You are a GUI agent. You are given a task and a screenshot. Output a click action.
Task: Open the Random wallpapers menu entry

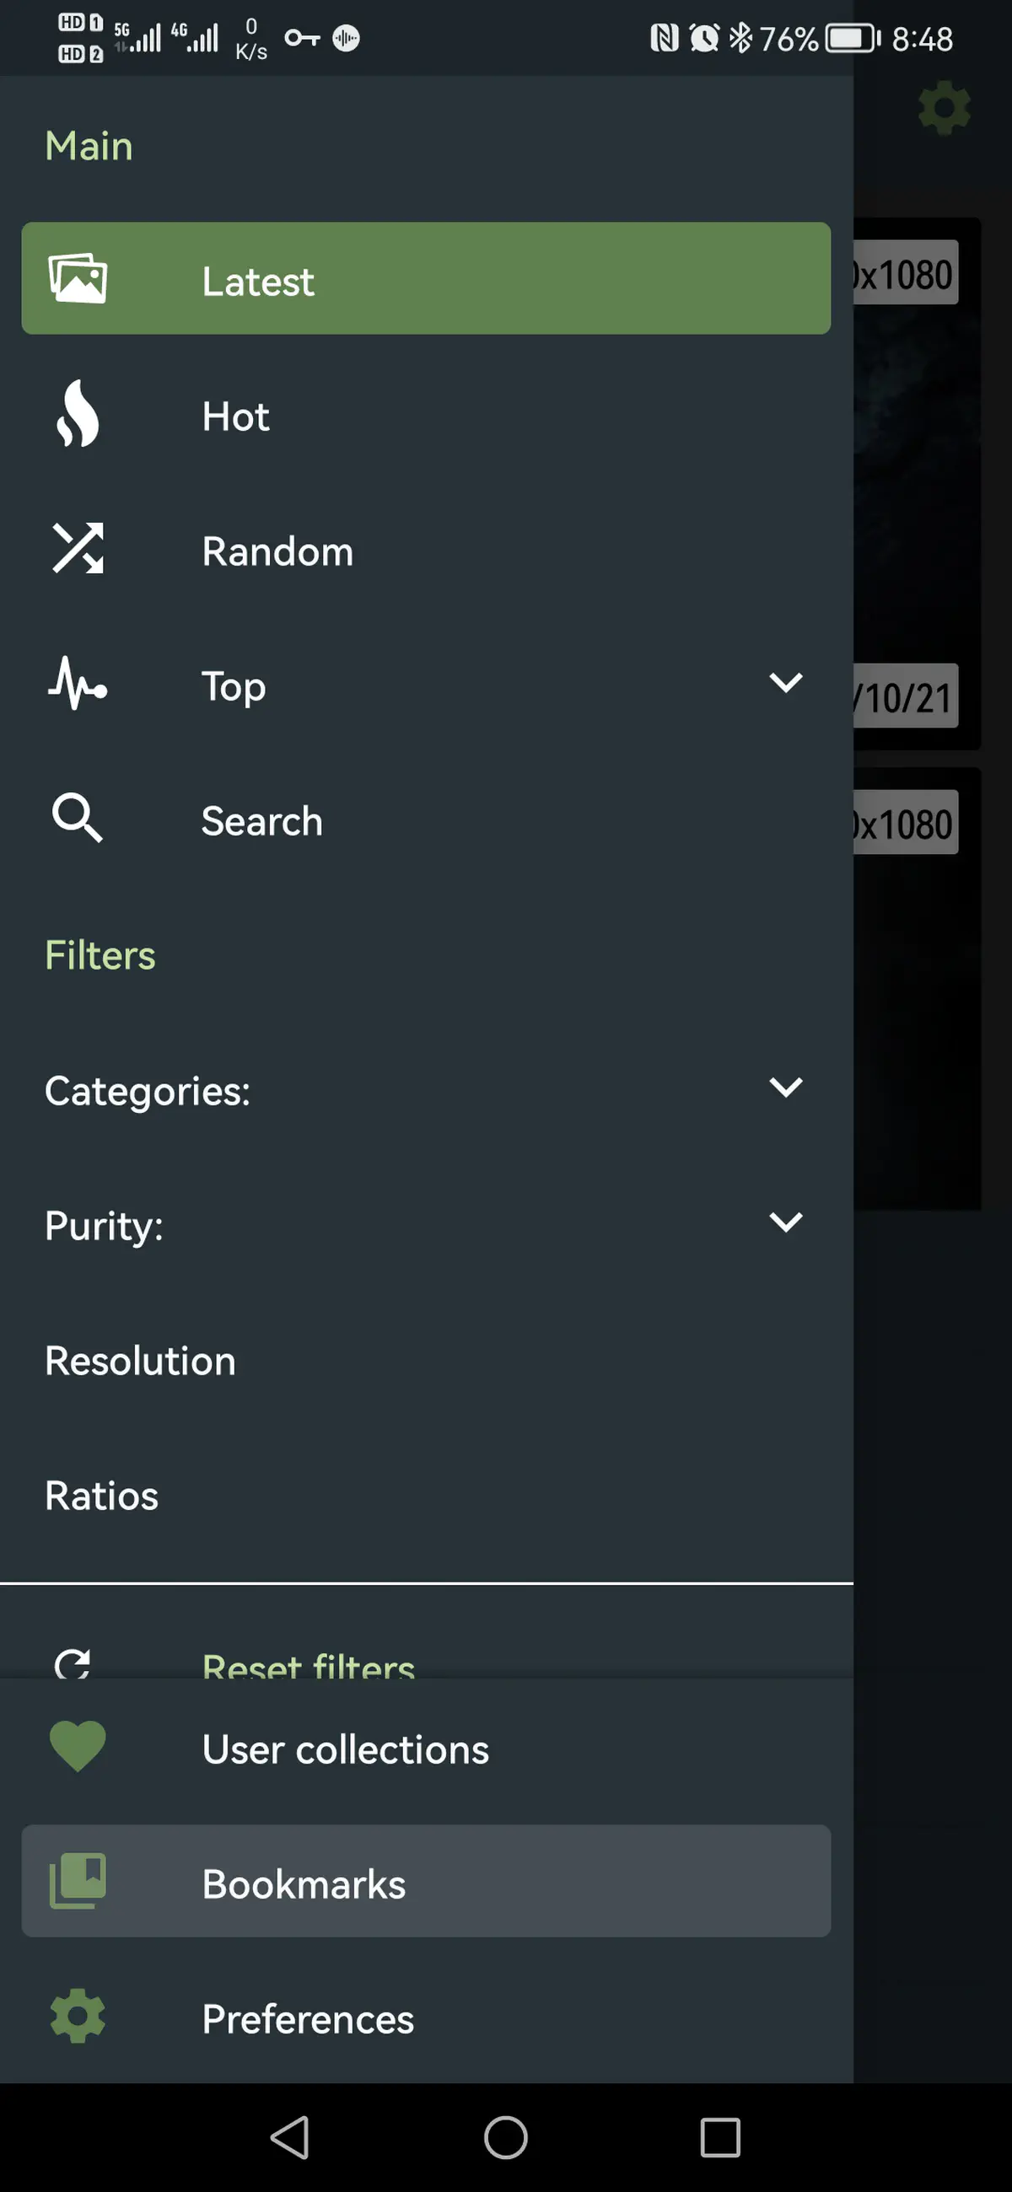[277, 551]
